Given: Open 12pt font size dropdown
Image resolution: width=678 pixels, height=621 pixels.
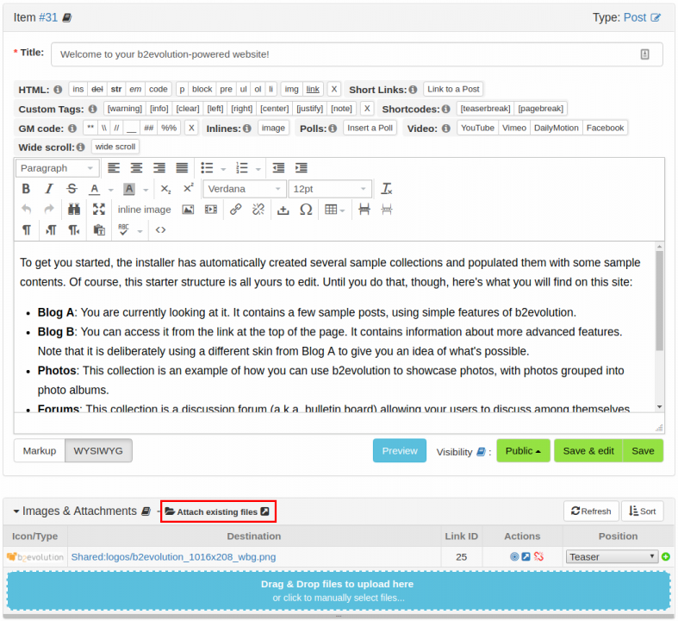Looking at the screenshot, I should coord(330,189).
